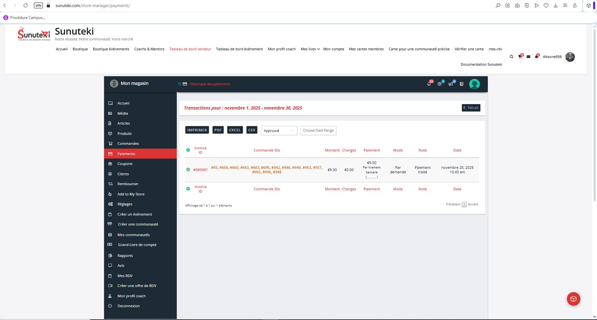
Task: Open the envelope messages icon
Action: coord(528,57)
